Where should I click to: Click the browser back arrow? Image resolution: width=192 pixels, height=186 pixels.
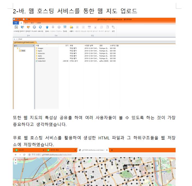pos(16,155)
